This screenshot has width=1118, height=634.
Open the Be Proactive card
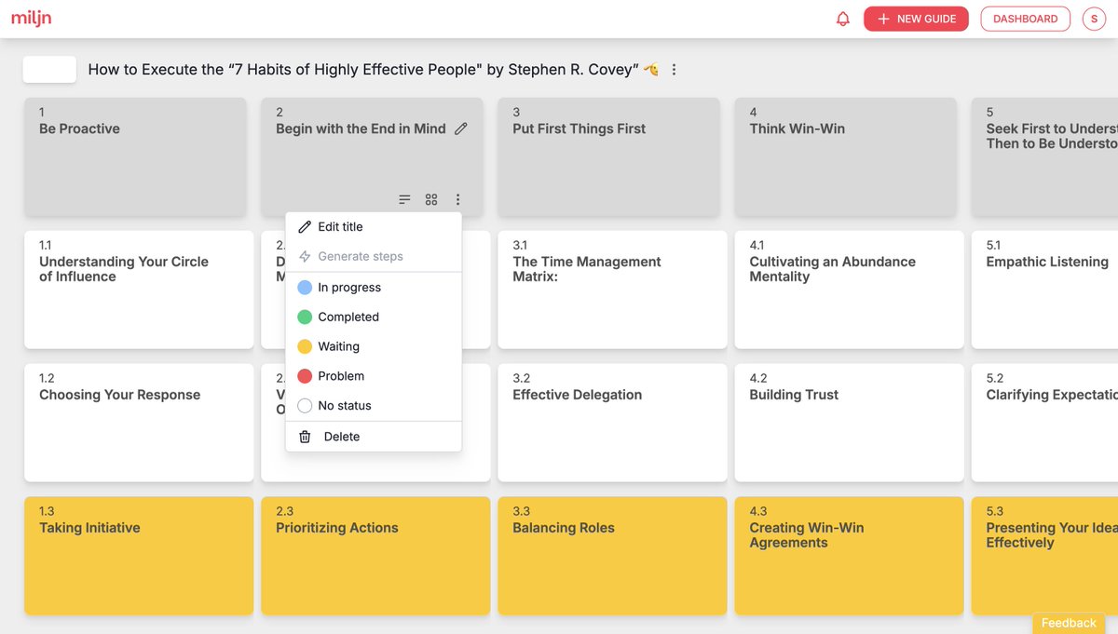point(135,157)
